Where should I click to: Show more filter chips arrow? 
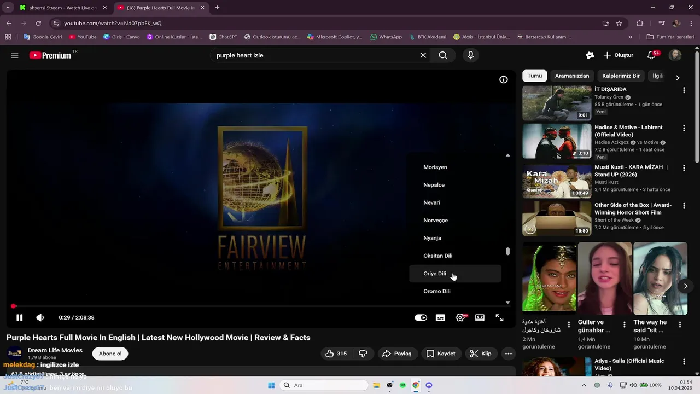[x=678, y=78]
